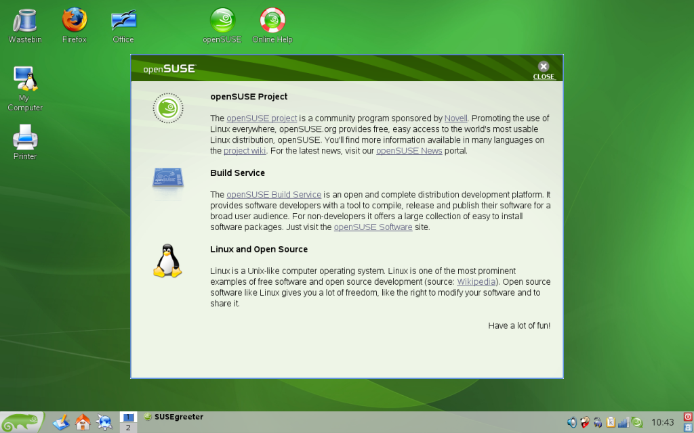Switch to virtual desktop 2

click(x=127, y=428)
